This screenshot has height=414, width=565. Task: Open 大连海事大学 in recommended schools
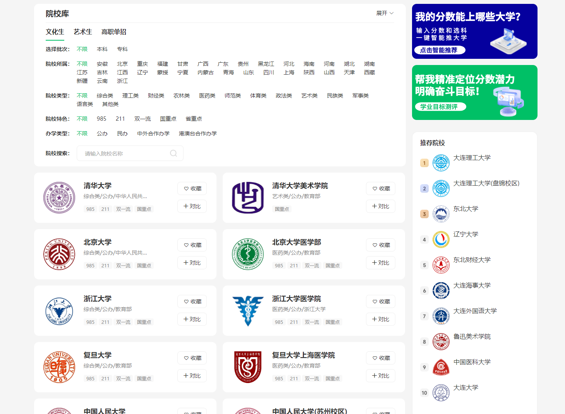472,286
